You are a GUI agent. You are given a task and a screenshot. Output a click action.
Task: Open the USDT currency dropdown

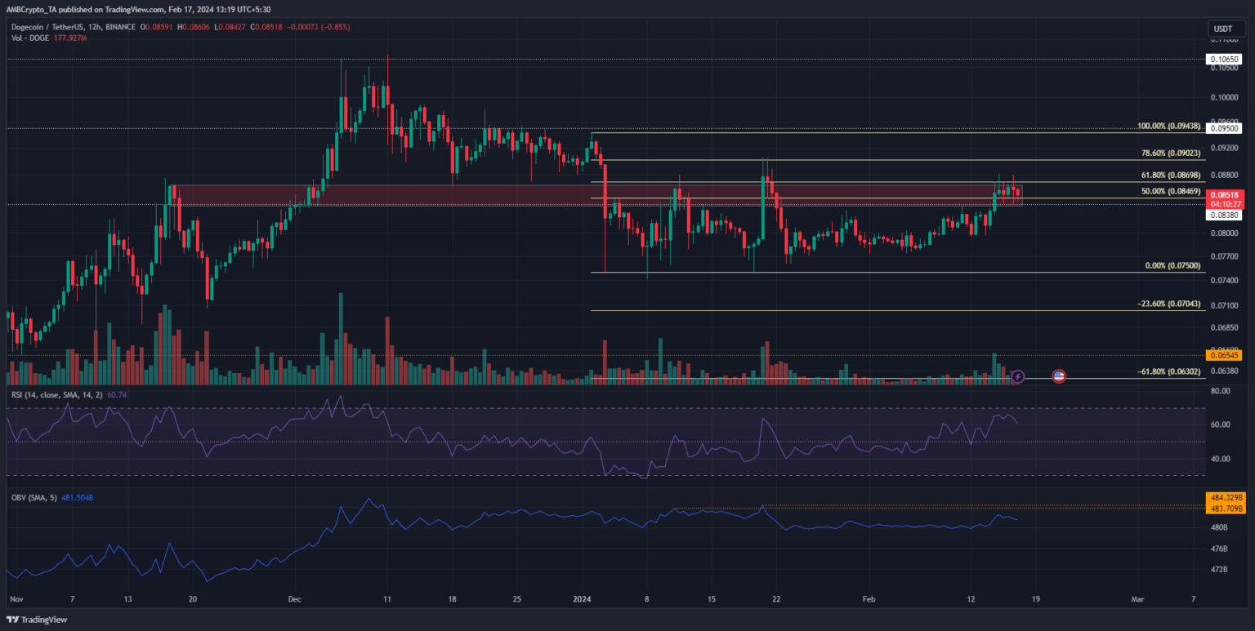tap(1222, 29)
